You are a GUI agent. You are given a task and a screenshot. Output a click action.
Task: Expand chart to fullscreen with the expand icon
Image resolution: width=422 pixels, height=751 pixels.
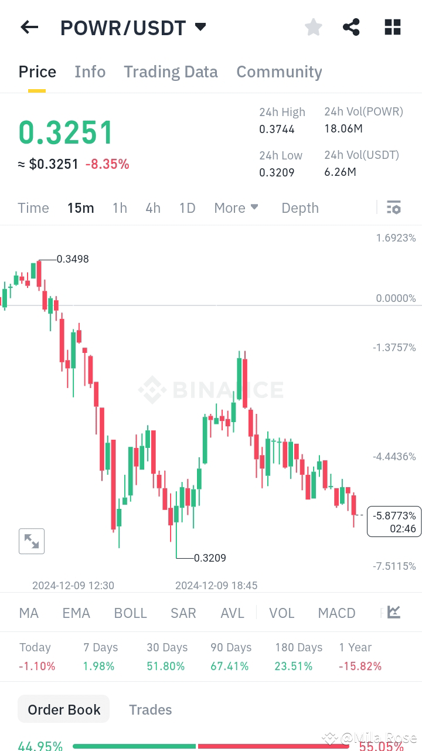(x=32, y=541)
